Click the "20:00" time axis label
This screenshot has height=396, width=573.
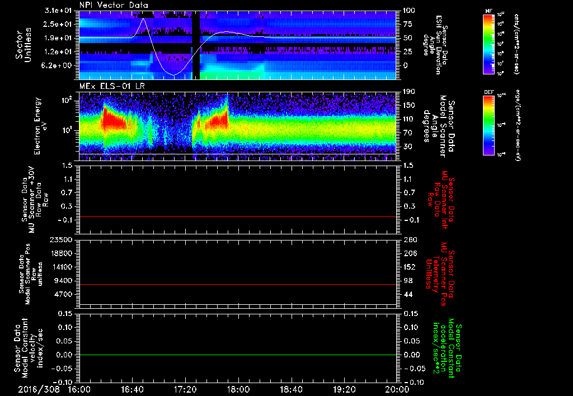(397, 389)
